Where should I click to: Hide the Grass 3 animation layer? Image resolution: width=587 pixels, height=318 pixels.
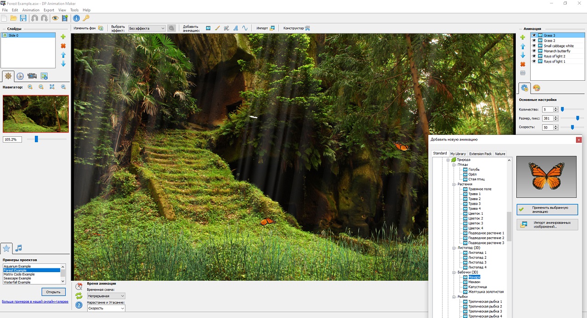tap(534, 35)
